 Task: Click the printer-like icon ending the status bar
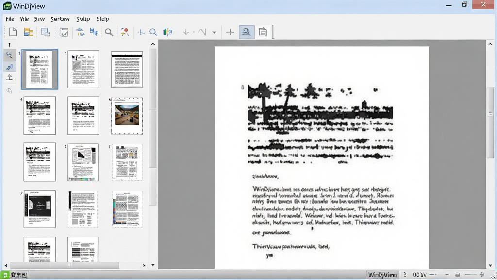(482, 275)
